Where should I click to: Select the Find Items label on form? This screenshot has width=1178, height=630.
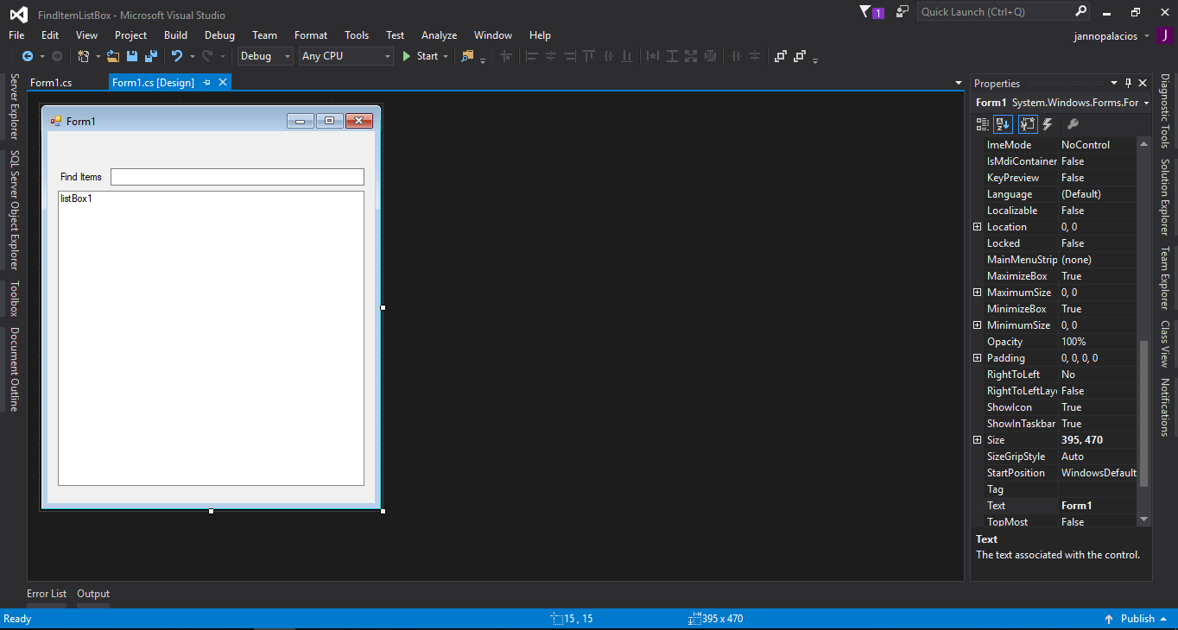tap(81, 177)
